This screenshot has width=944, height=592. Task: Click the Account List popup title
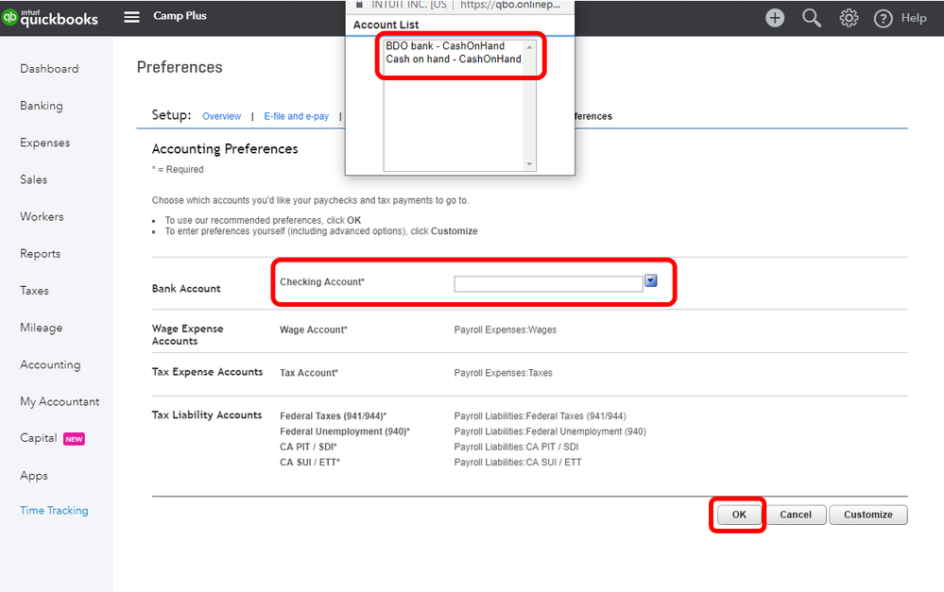point(386,25)
